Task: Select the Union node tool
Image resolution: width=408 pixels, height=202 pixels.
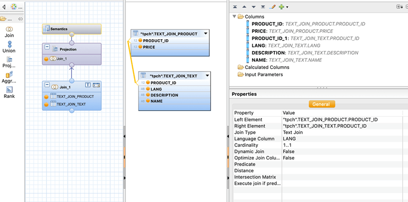Action: point(9,46)
